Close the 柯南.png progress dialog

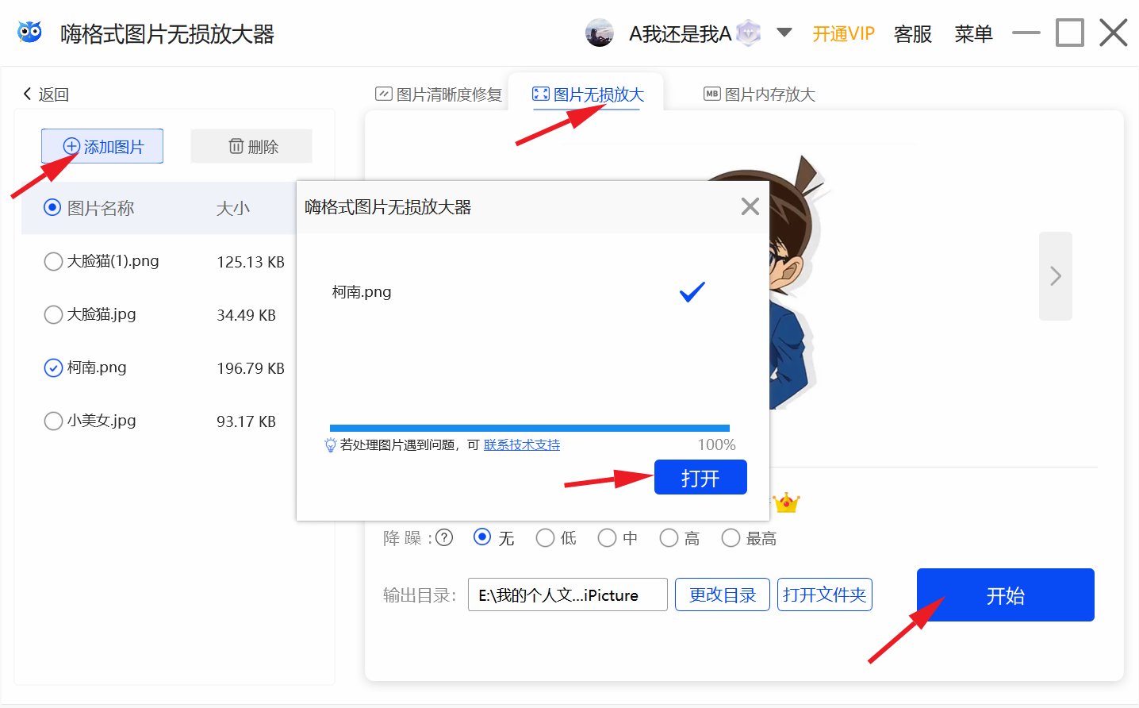749,206
